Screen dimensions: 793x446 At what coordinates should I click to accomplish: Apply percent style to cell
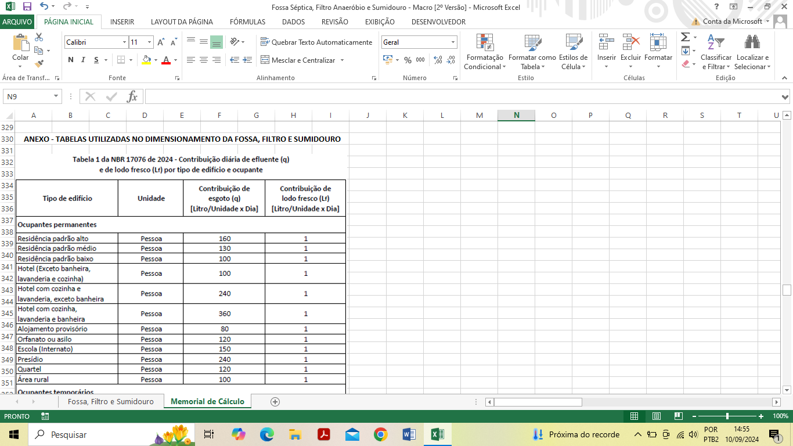[x=408, y=60]
